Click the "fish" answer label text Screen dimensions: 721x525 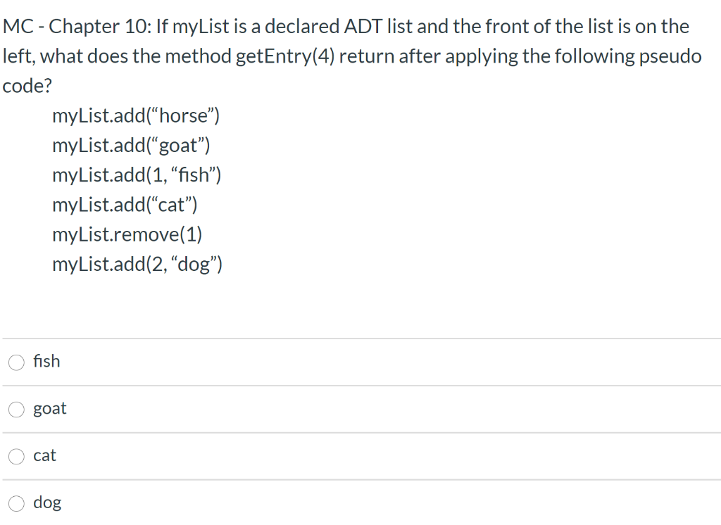point(46,361)
